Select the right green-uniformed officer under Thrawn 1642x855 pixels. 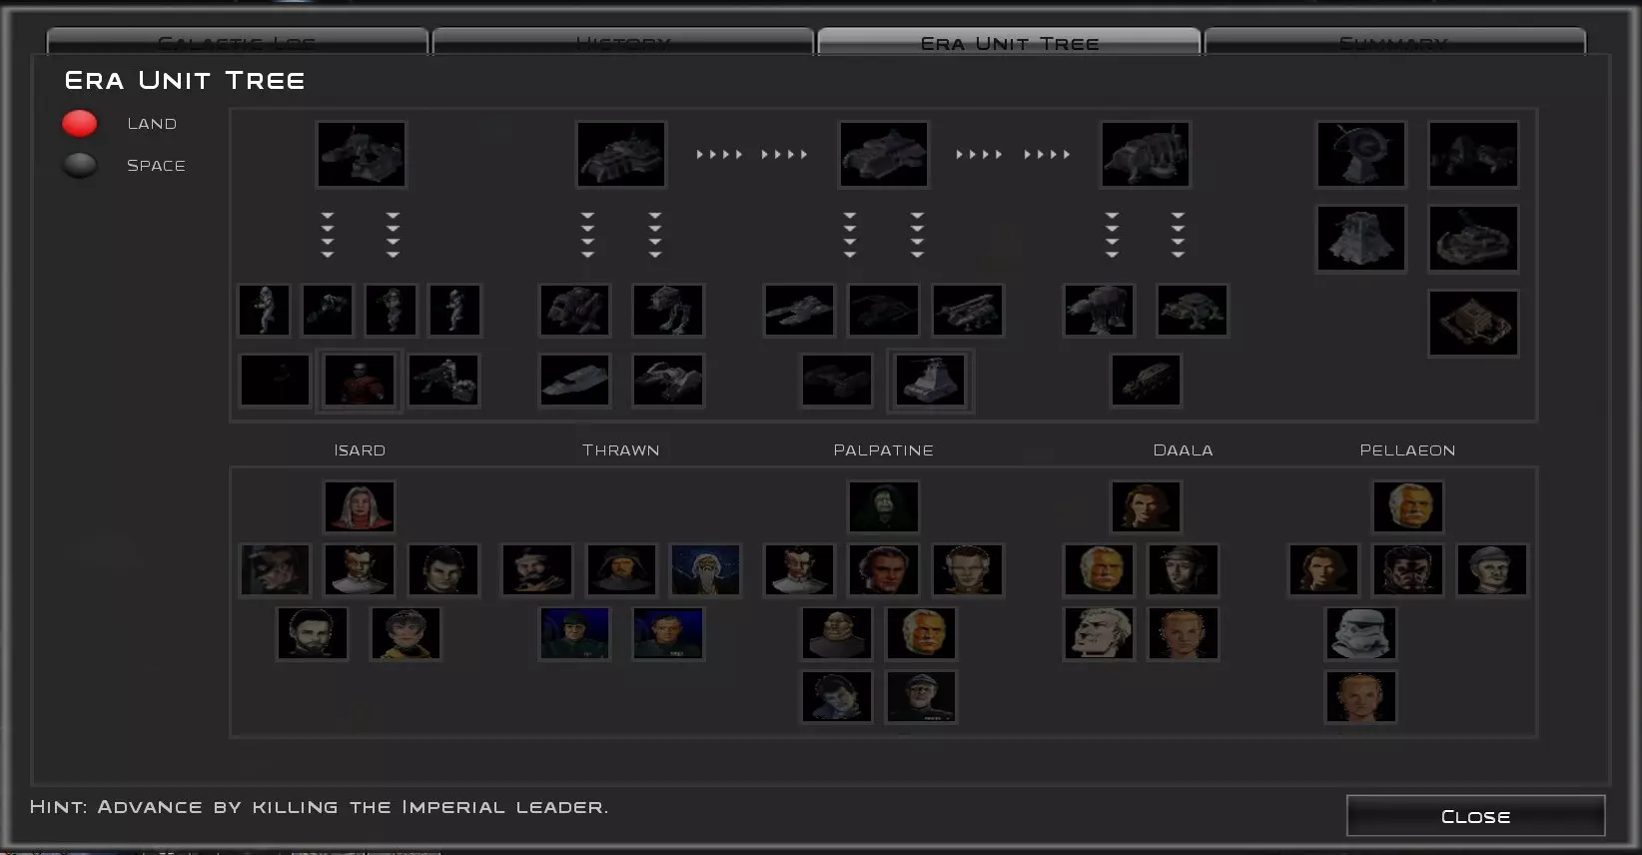pos(668,633)
